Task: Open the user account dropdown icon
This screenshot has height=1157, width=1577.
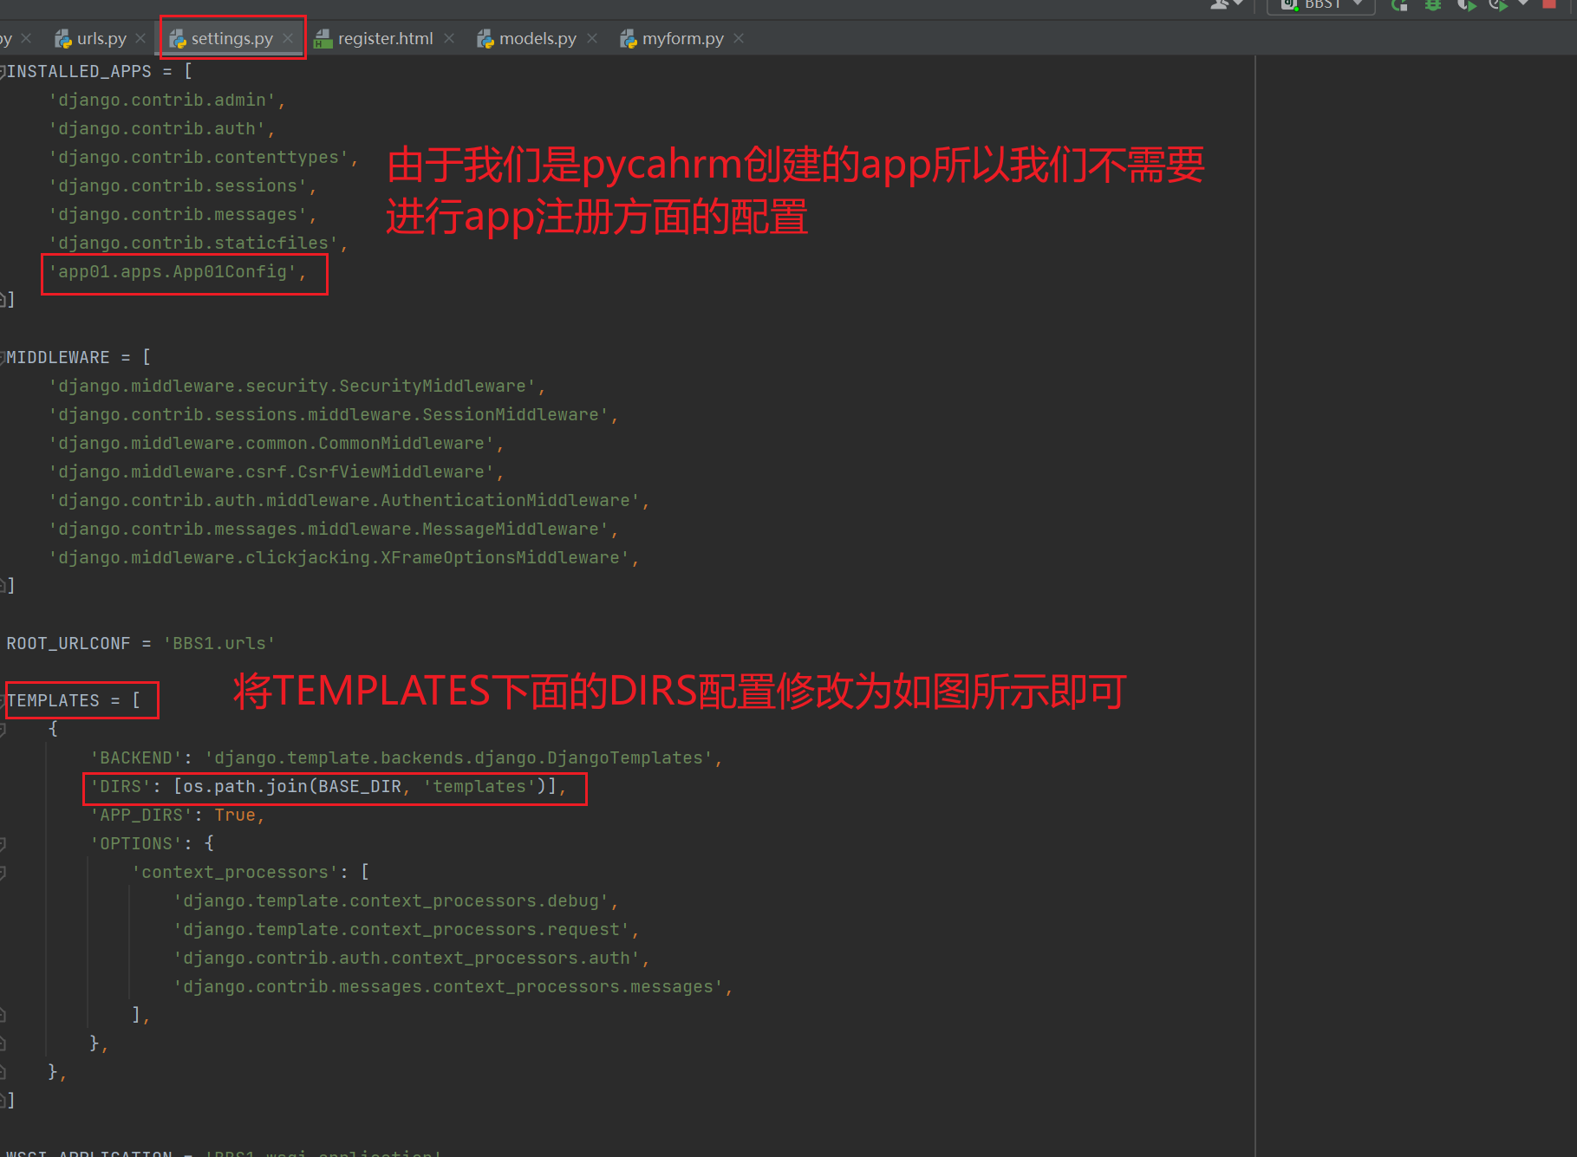Action: [1227, 4]
